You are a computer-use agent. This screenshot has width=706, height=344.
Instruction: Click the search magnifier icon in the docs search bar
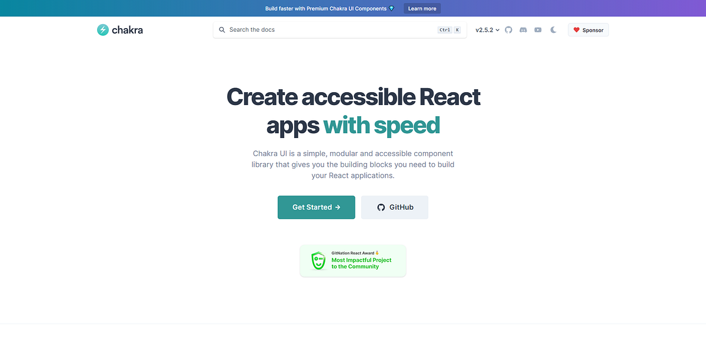coord(222,29)
